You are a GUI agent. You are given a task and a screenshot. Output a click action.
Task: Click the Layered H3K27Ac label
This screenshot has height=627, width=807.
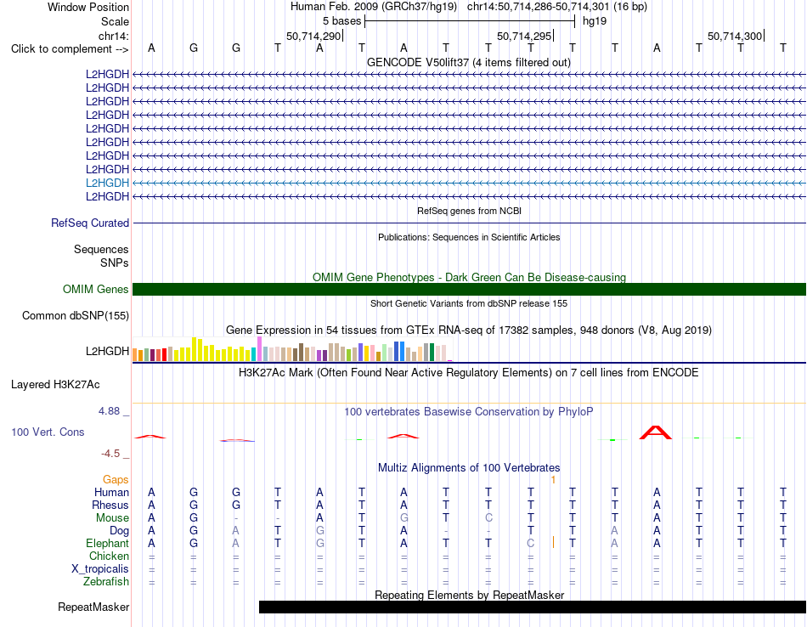point(55,385)
